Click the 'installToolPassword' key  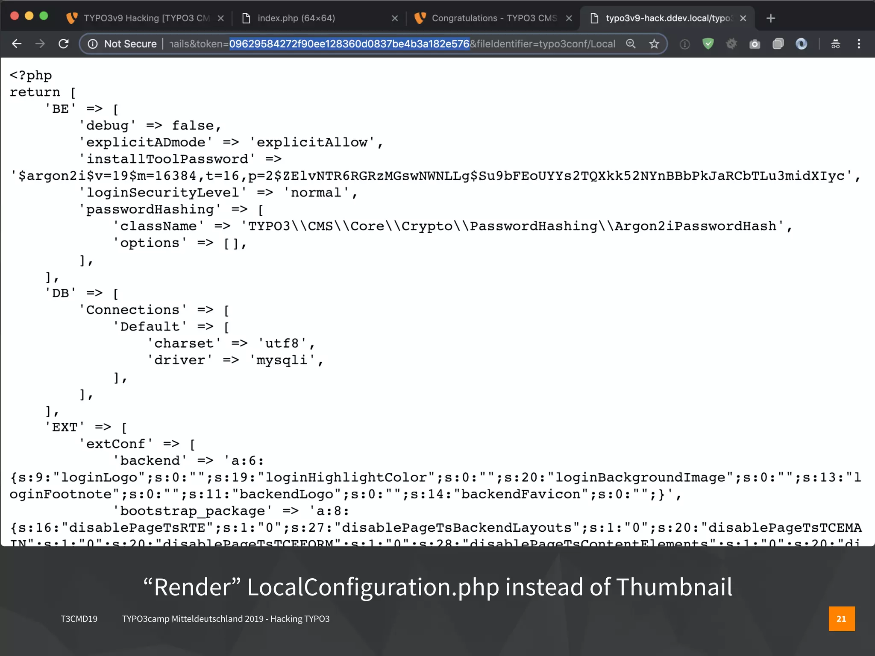pos(167,159)
